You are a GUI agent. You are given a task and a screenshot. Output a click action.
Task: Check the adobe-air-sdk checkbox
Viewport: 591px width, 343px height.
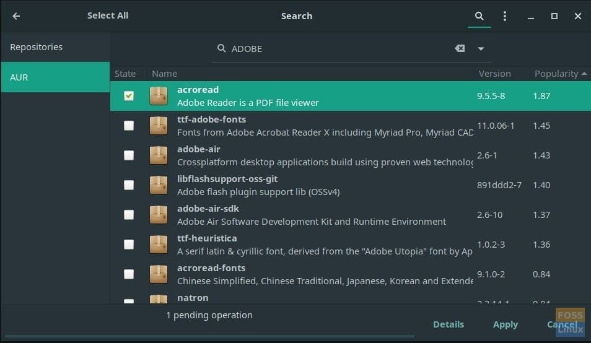128,215
